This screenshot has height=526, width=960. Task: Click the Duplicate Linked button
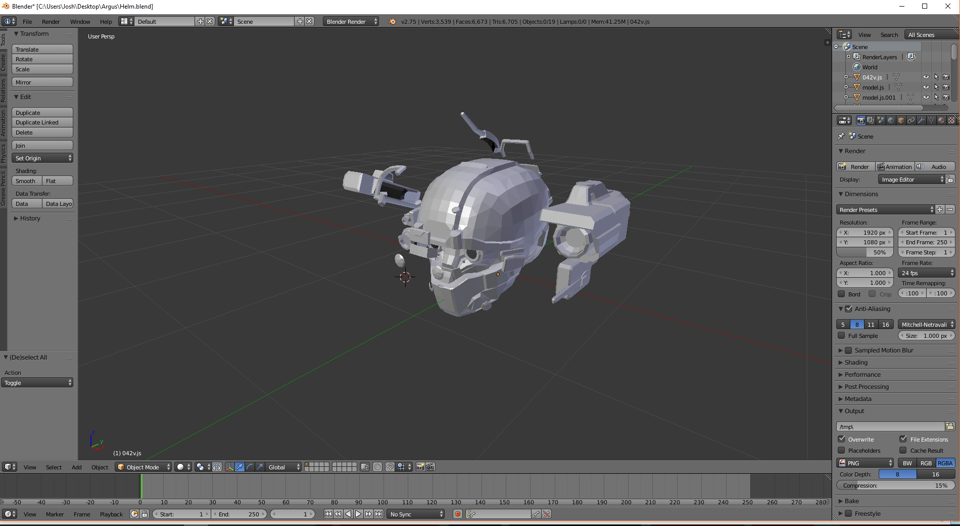click(x=42, y=122)
